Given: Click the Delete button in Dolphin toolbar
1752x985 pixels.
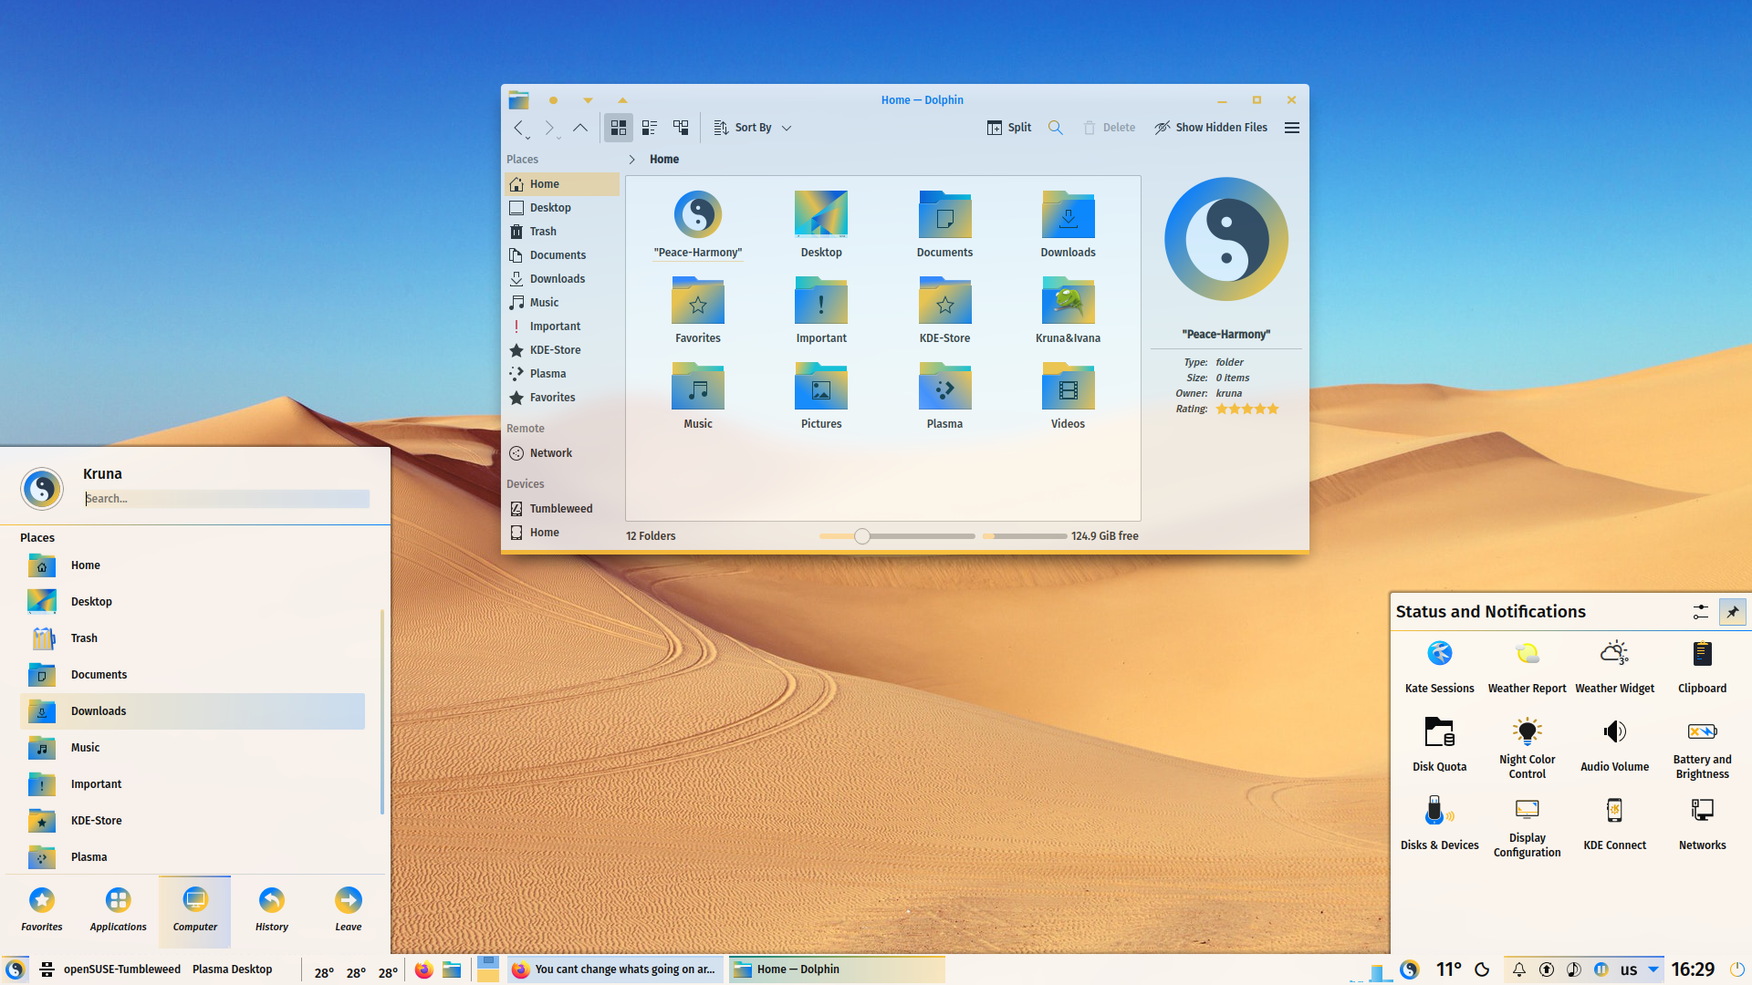Looking at the screenshot, I should [1110, 128].
